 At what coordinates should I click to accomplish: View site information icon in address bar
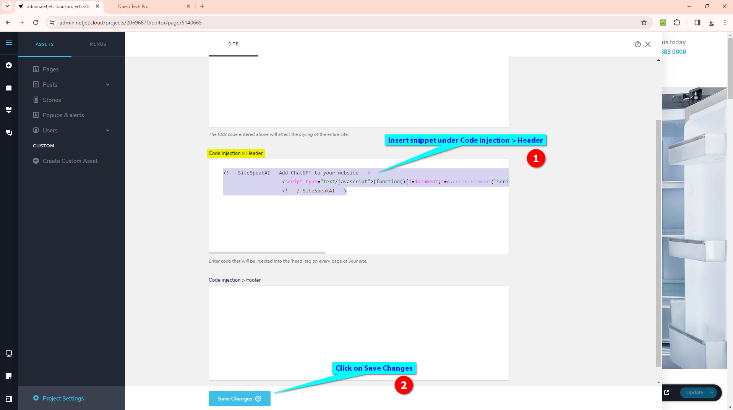point(52,23)
